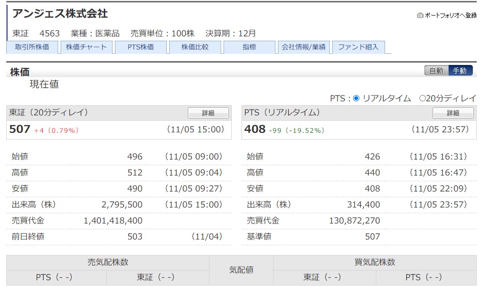
Task: Go to 株価比較 tab
Action: pos(195,47)
